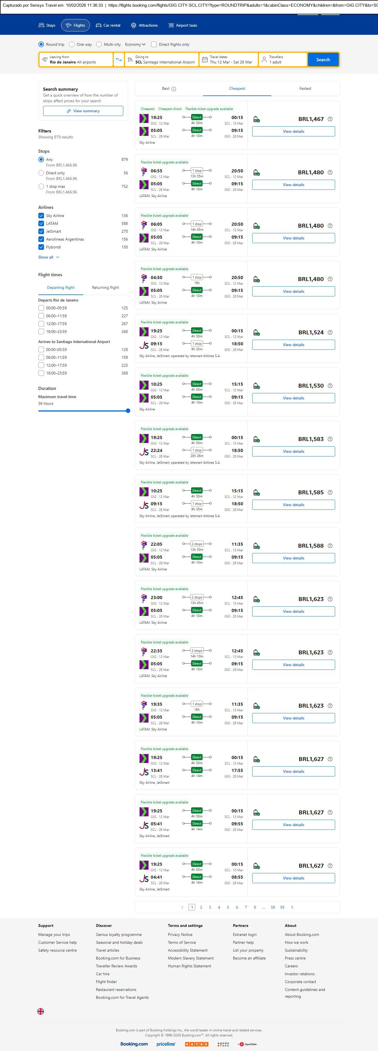Open the Travellers 1 adult selector
The image size is (378, 1051).
(x=283, y=60)
